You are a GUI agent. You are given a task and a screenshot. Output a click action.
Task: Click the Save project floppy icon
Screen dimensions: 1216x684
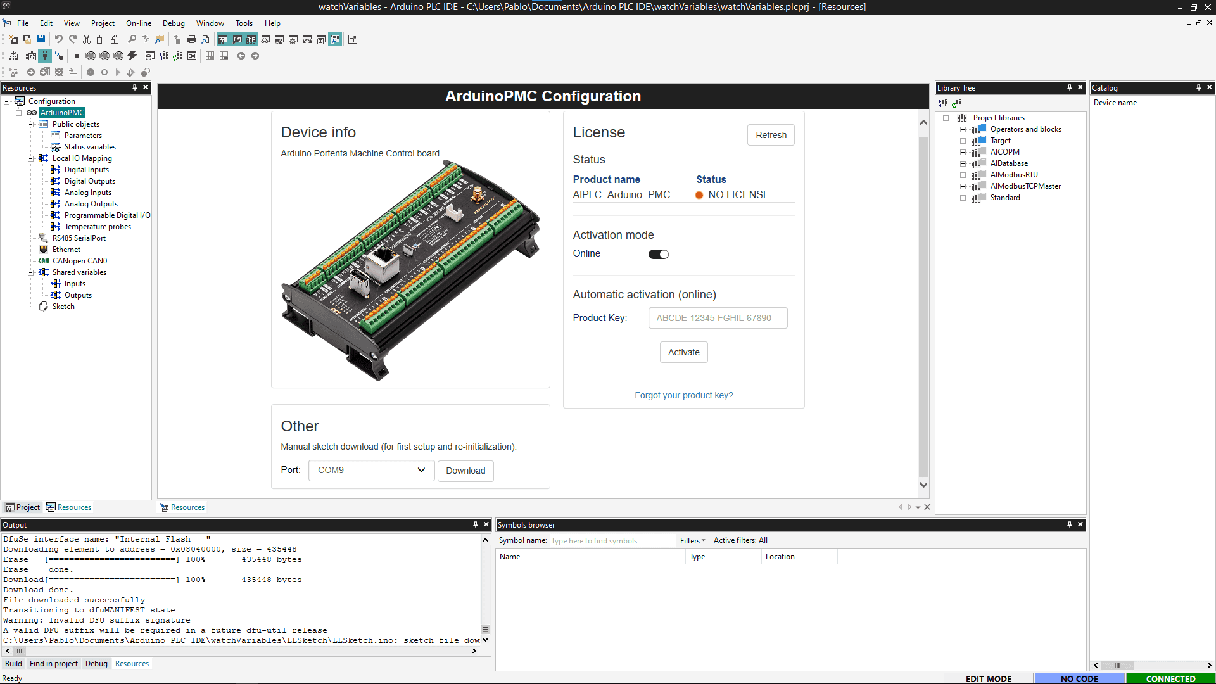click(41, 39)
